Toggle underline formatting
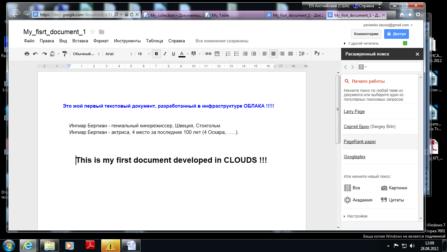447x252 pixels. pyautogui.click(x=174, y=54)
